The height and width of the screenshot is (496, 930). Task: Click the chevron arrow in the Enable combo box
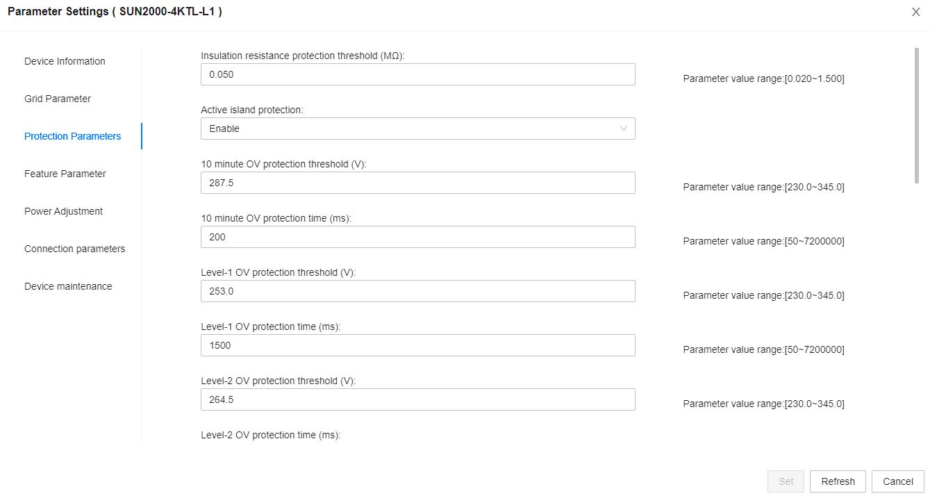point(623,129)
